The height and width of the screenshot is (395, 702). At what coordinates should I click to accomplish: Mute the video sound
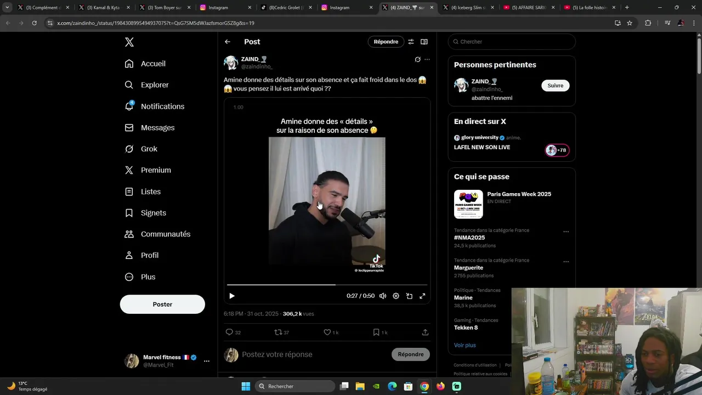pos(383,296)
